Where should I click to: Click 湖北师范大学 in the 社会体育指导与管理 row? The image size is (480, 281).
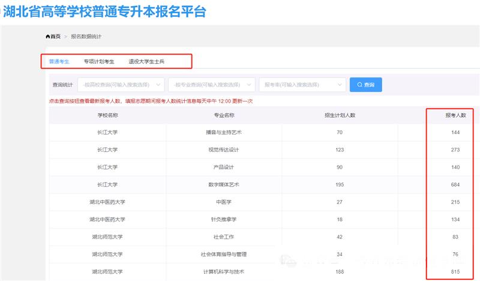pos(107,255)
